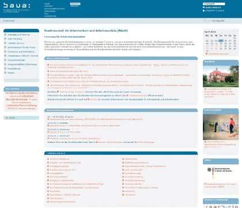Open the Dresden event link dated 16.-18.04.2012
242x208 pixels.
96,119
